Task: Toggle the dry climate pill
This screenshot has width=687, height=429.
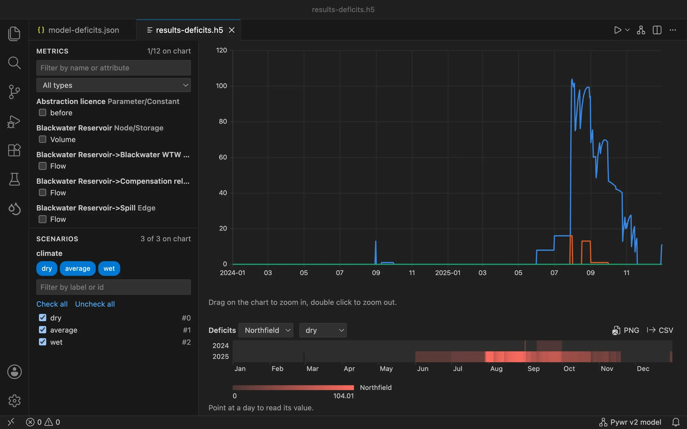Action: coord(47,269)
